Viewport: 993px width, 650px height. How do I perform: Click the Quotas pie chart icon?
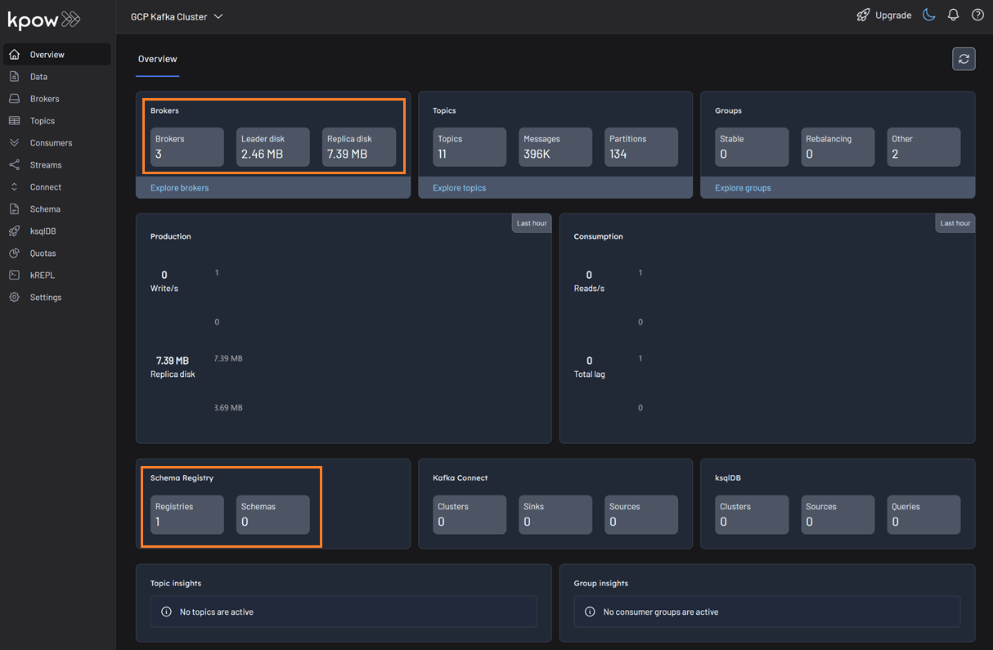pyautogui.click(x=14, y=253)
